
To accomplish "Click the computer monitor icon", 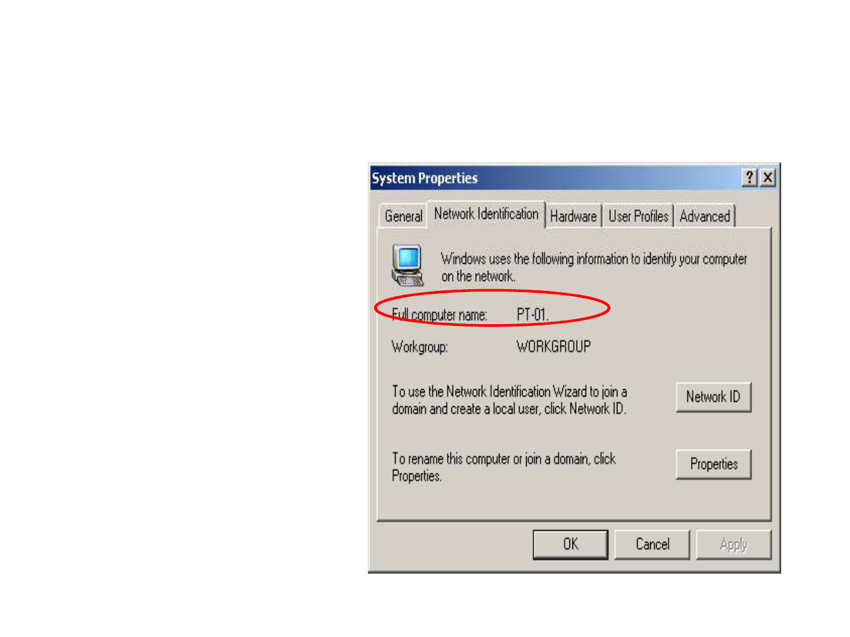I will pyautogui.click(x=408, y=265).
